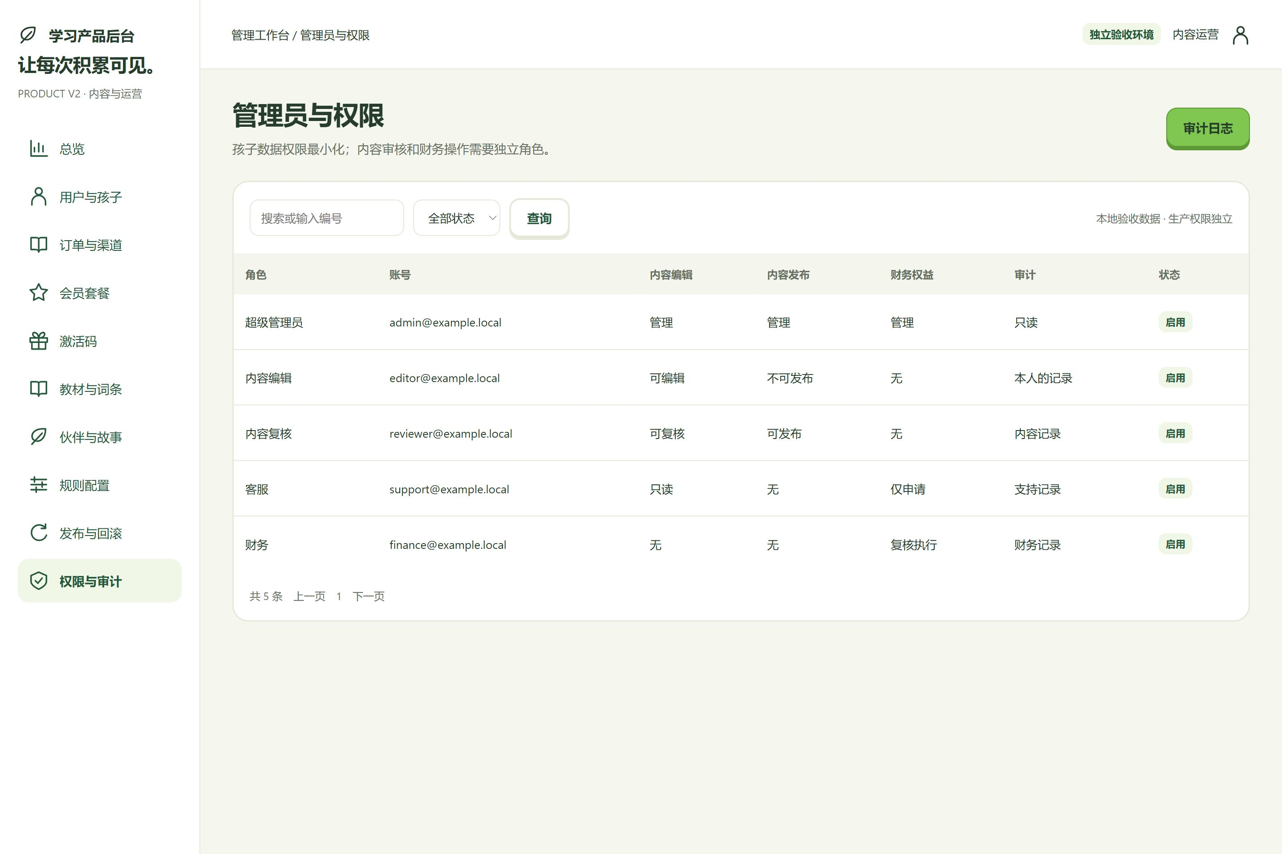Click the star icon for 会员套餐
The height and width of the screenshot is (854, 1282).
39,293
